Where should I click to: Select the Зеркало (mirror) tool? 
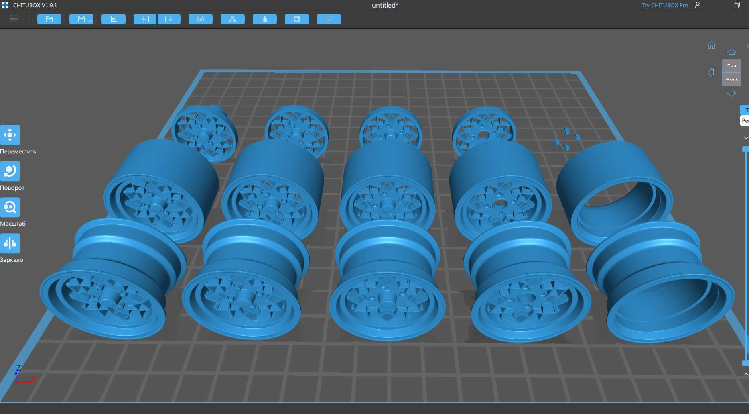click(10, 243)
